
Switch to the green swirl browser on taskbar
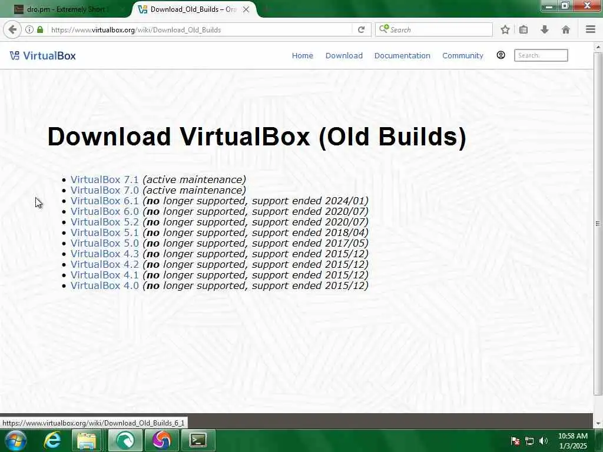point(125,440)
